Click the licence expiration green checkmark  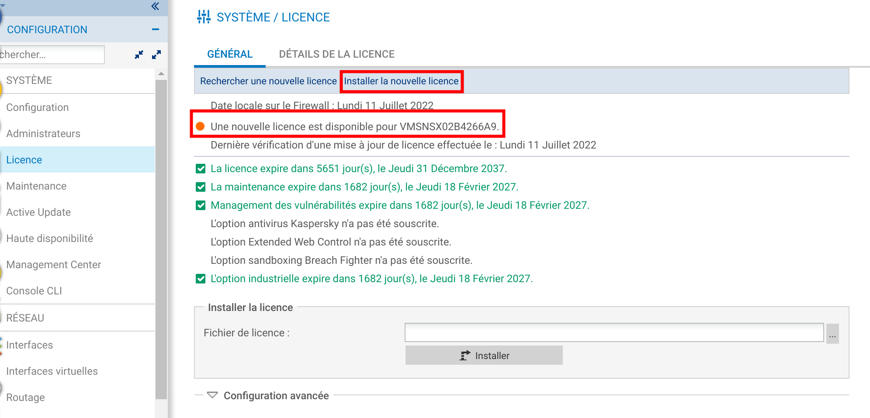(201, 169)
